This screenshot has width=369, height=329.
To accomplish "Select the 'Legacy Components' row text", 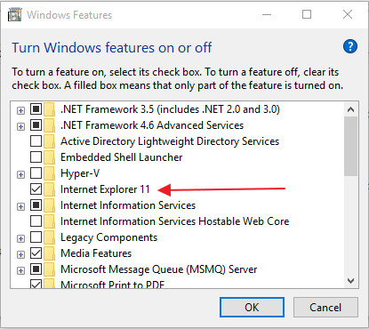I will (108, 237).
